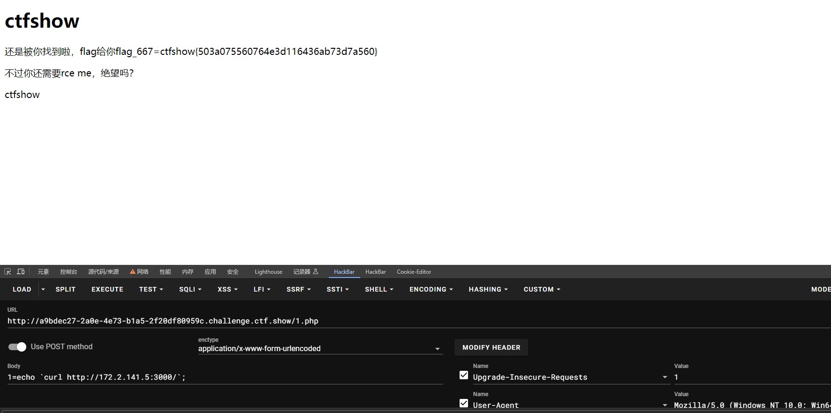
Task: Click the flag_667 text line
Action: 191,52
